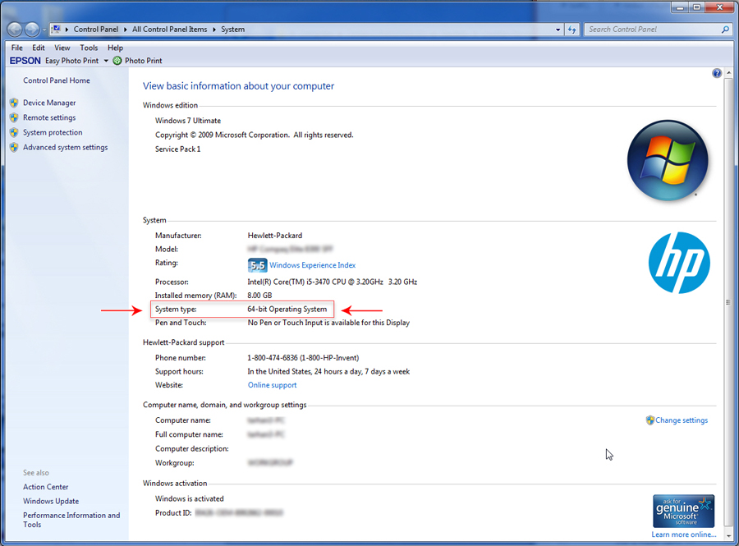Screen dimensions: 739x546
Task: Click the refresh button beside address bar
Action: coord(572,30)
